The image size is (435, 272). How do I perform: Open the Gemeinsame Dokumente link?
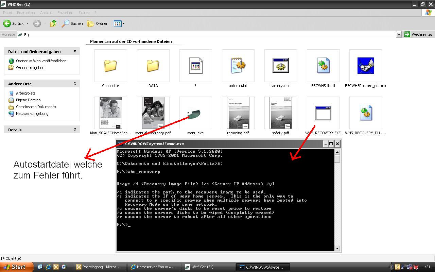[x=36, y=107]
